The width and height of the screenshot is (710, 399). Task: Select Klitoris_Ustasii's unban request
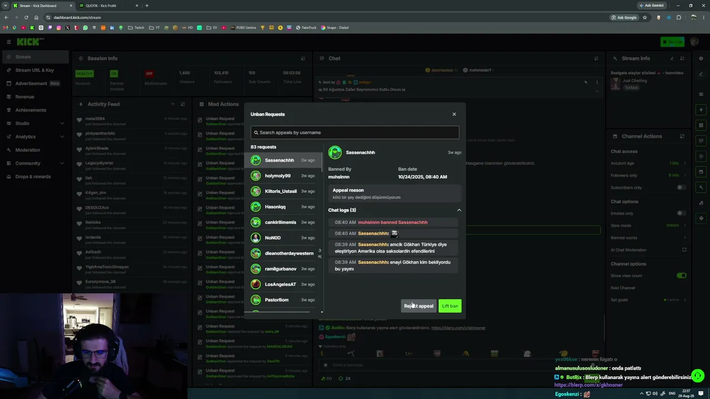click(283, 191)
